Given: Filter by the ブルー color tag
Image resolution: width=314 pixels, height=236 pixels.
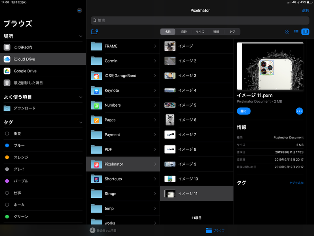Looking at the screenshot, I should point(43,146).
